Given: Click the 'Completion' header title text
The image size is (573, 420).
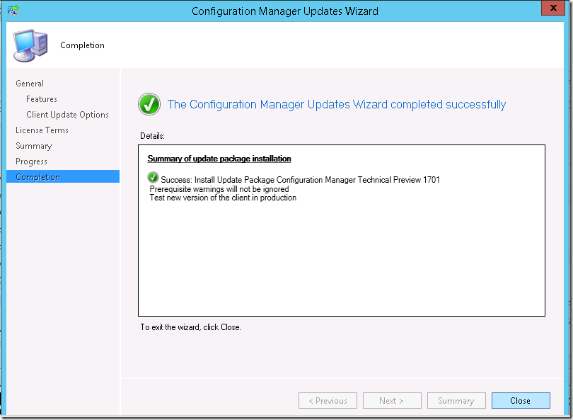Looking at the screenshot, I should point(82,45).
